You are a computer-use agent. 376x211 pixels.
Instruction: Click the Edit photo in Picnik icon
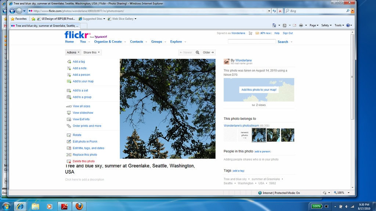point(69,142)
